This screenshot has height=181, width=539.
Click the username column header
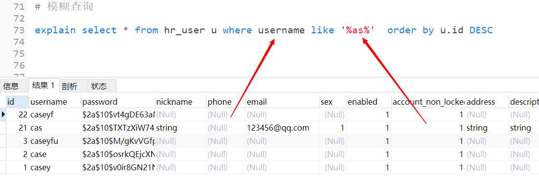point(55,102)
